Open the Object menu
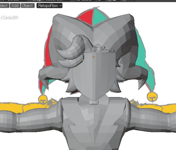The width and height of the screenshot is (176, 150). coord(28,6)
